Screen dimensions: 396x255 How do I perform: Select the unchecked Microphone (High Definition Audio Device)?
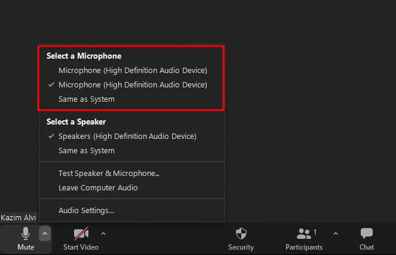pyautogui.click(x=133, y=70)
